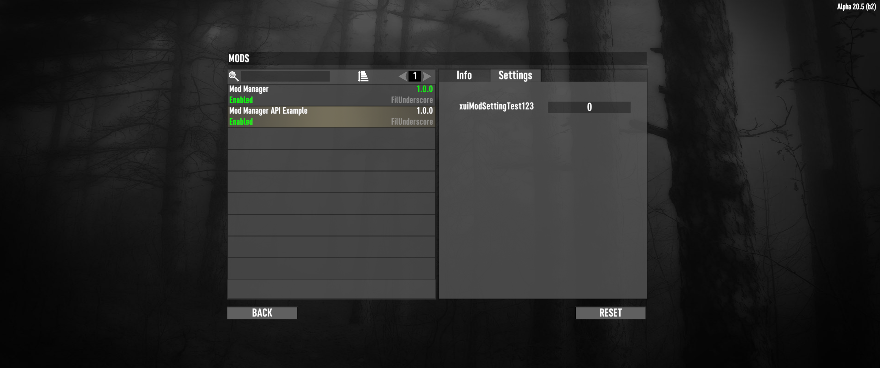Click FilUnderscore author under Mod Manager
The width and height of the screenshot is (880, 368).
(412, 100)
